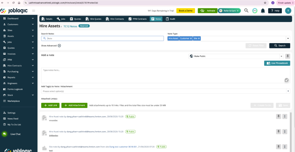Click the Add Link button
Screen dimensions: 295x152
[x=50, y=105]
